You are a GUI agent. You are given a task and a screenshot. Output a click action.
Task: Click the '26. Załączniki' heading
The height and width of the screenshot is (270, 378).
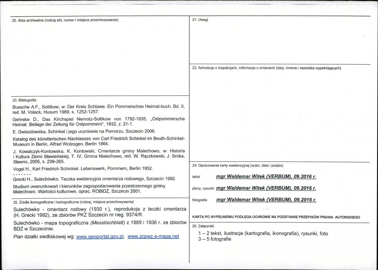pos(203,226)
